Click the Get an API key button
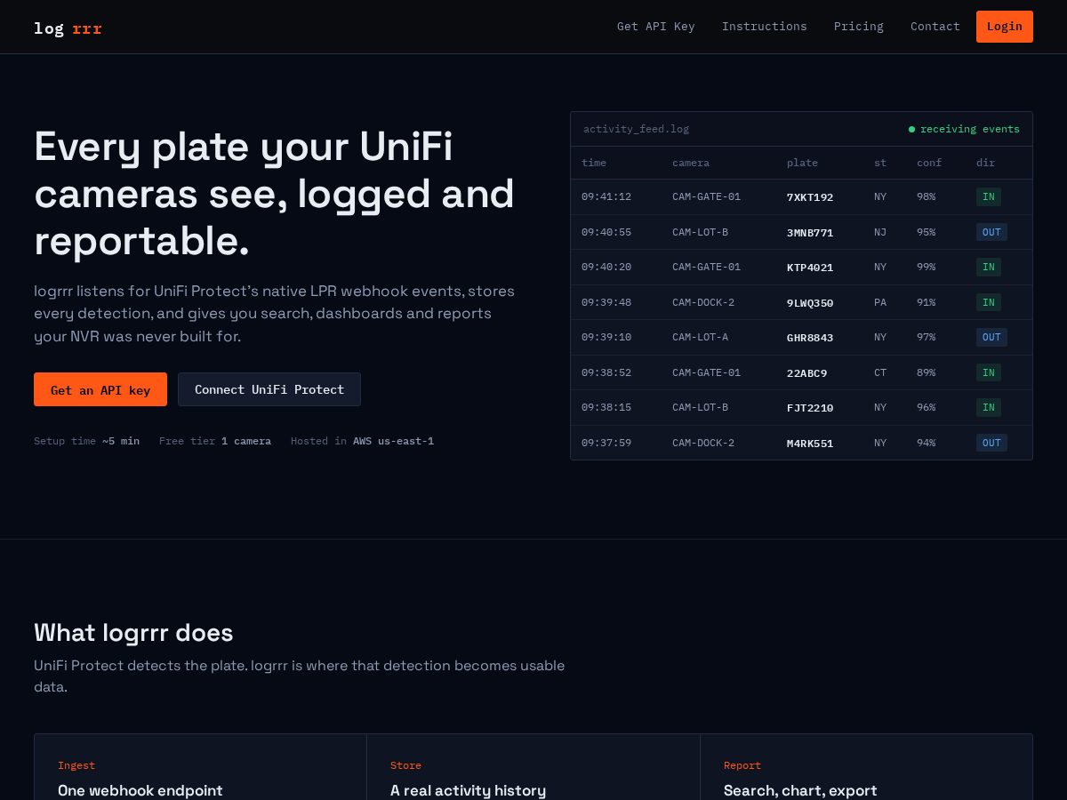The image size is (1067, 800). [x=100, y=389]
